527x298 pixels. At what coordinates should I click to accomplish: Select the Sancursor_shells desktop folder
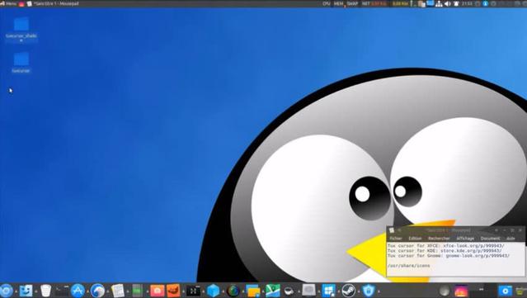21,29
